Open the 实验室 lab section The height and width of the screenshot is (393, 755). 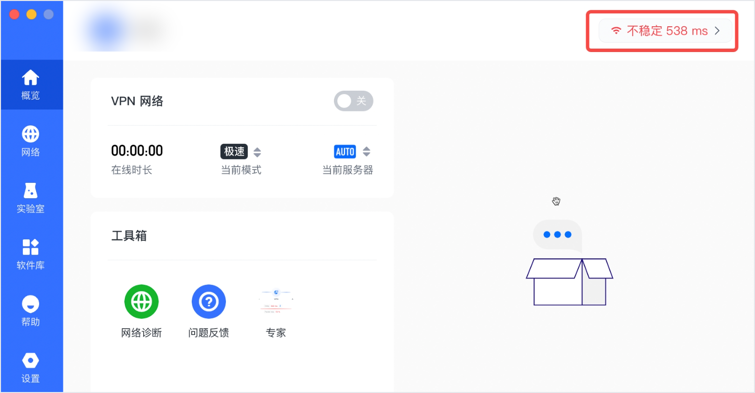(x=31, y=198)
